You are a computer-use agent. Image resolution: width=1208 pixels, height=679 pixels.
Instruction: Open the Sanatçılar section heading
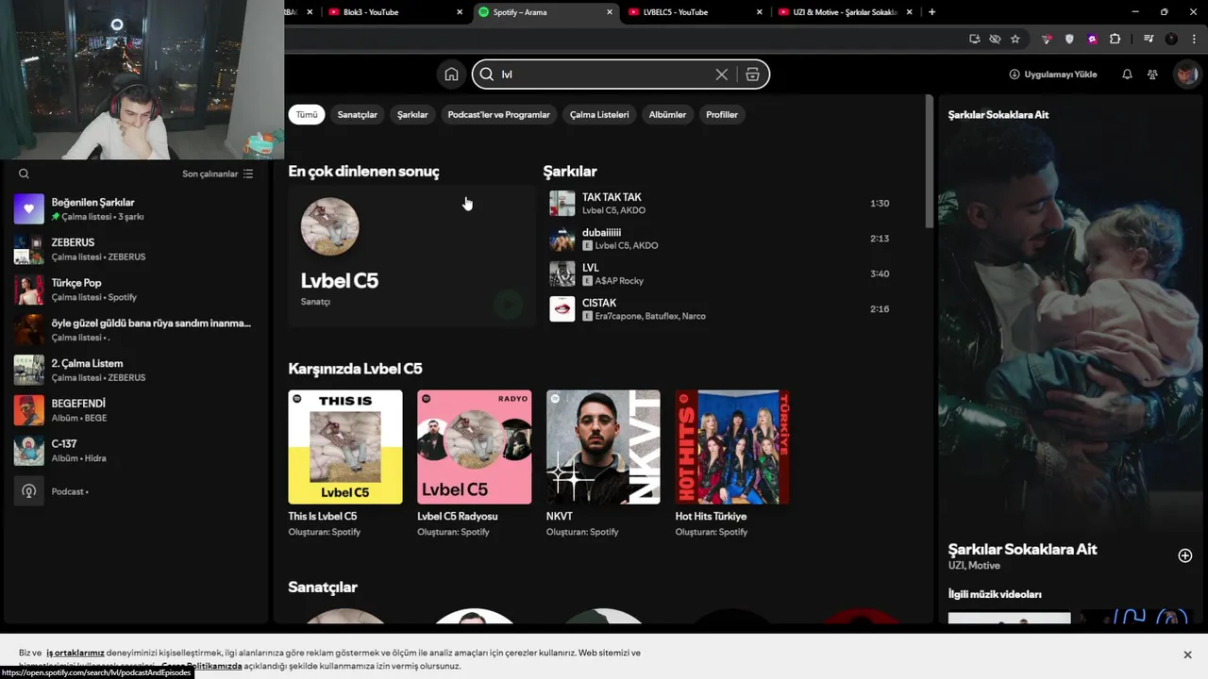pyautogui.click(x=323, y=588)
